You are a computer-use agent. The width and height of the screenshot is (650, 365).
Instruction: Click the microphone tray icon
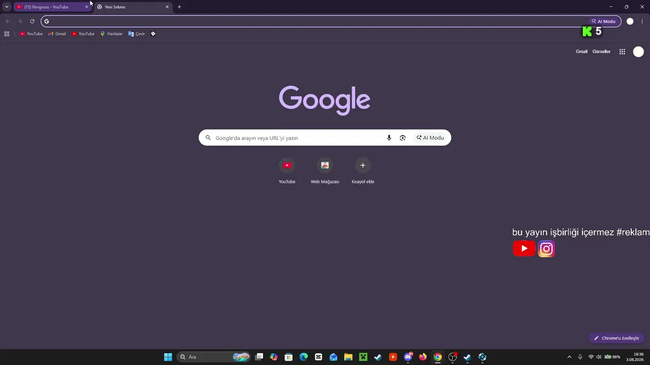pos(580,357)
